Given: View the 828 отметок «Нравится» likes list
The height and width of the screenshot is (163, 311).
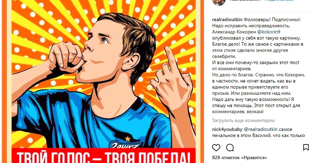Looking at the screenshot, I should 239,157.
